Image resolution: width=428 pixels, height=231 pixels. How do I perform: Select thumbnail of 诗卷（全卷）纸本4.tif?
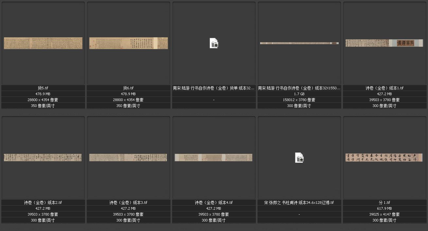(214, 157)
